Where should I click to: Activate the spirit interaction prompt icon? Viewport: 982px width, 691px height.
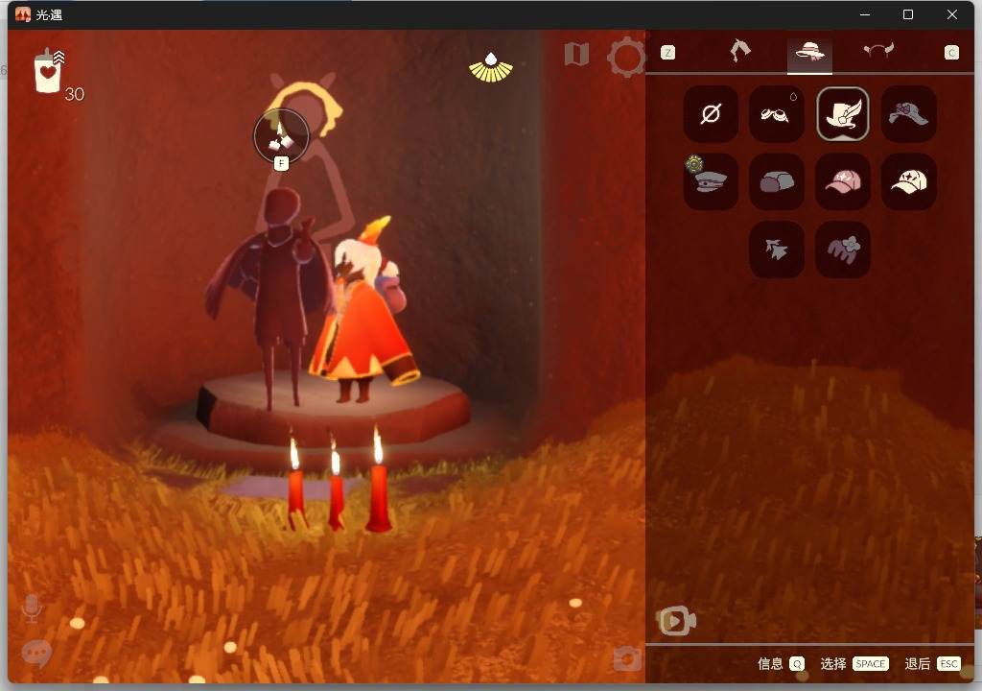click(x=281, y=136)
